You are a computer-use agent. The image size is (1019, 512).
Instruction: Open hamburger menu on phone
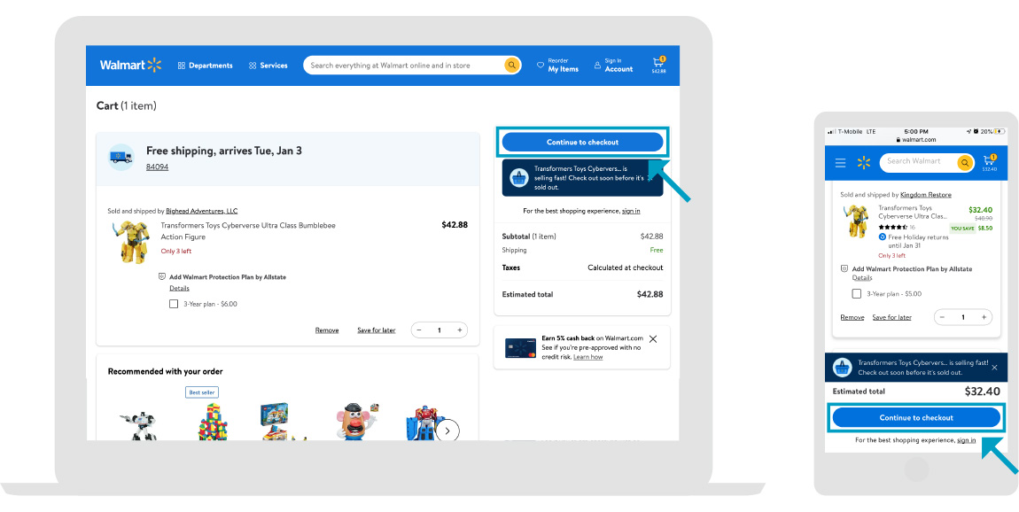coord(840,163)
